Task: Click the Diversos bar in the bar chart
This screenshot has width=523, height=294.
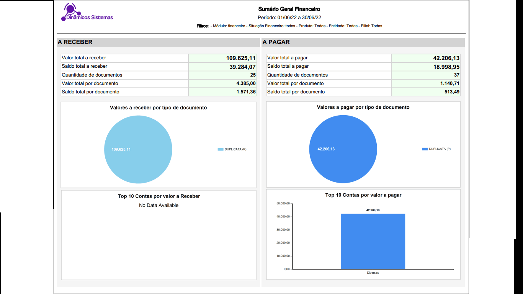Action: point(373,241)
